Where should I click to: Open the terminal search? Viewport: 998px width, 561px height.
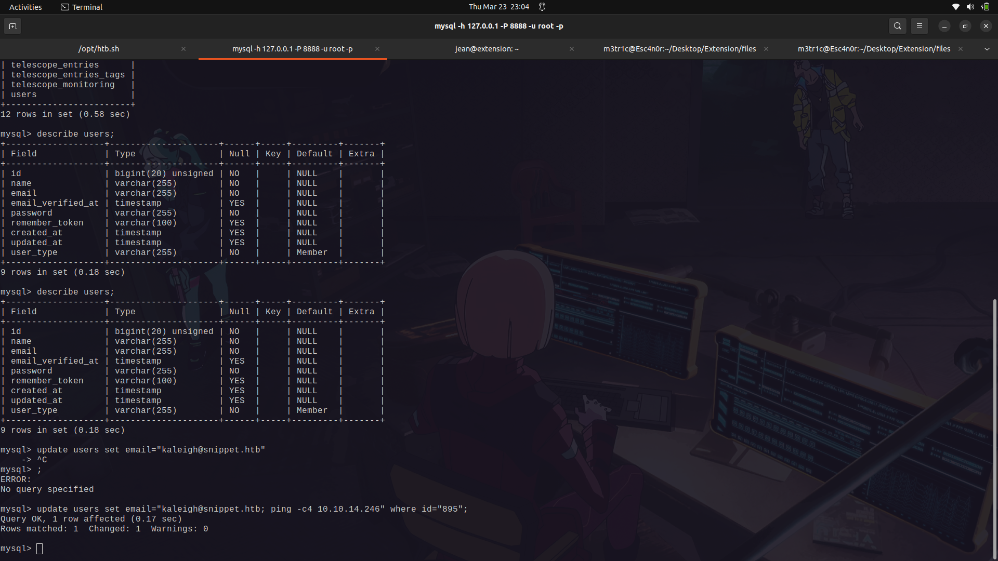(x=898, y=26)
